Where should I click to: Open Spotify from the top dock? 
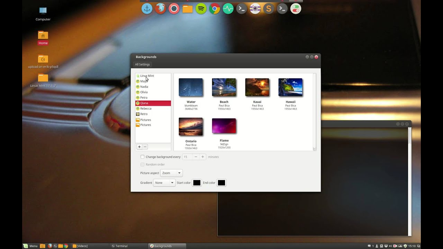tap(201, 9)
